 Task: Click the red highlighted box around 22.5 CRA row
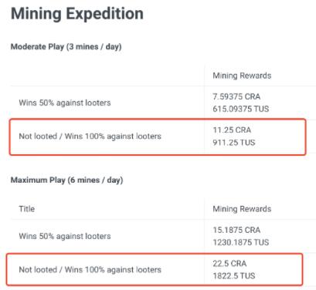click(x=155, y=269)
